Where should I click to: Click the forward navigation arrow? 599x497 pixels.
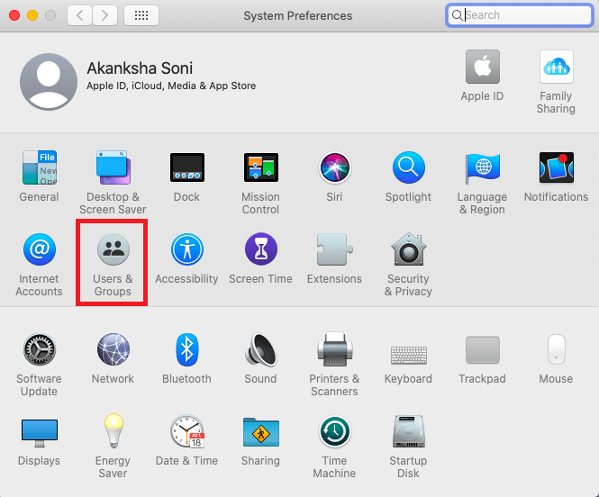105,15
